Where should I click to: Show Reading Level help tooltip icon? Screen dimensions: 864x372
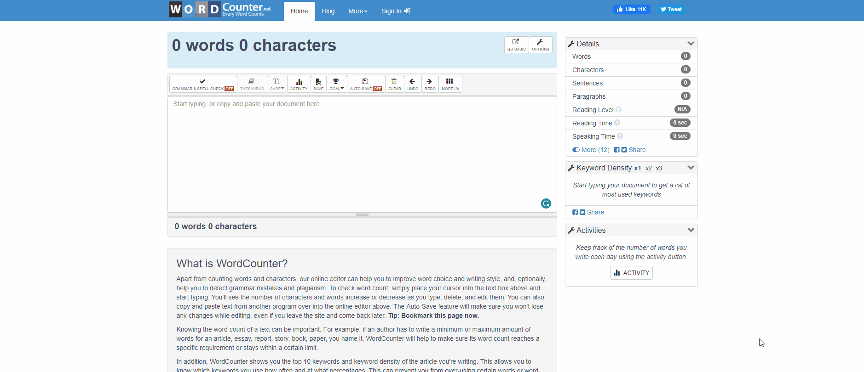coord(619,109)
